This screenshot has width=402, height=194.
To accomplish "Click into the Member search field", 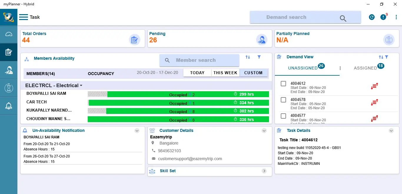I will pyautogui.click(x=200, y=60).
